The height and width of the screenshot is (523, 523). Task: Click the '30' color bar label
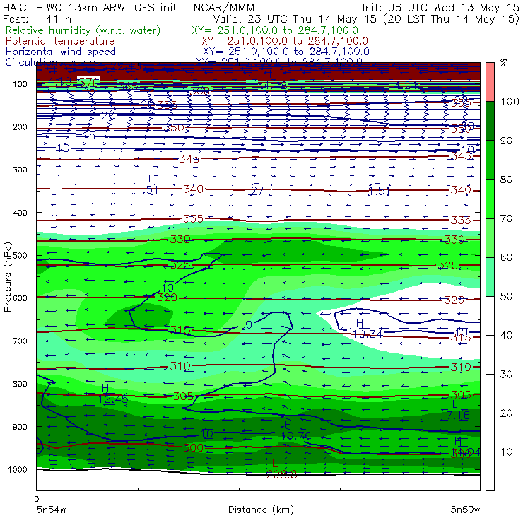click(x=507, y=375)
